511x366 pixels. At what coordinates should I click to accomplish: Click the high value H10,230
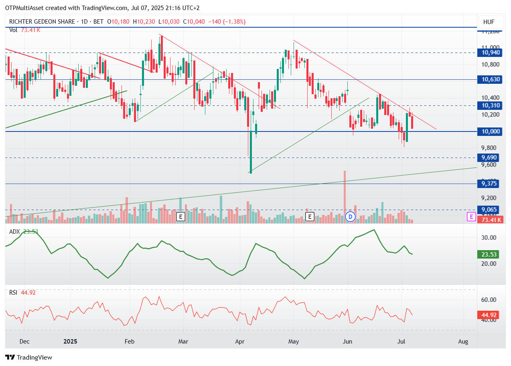144,22
